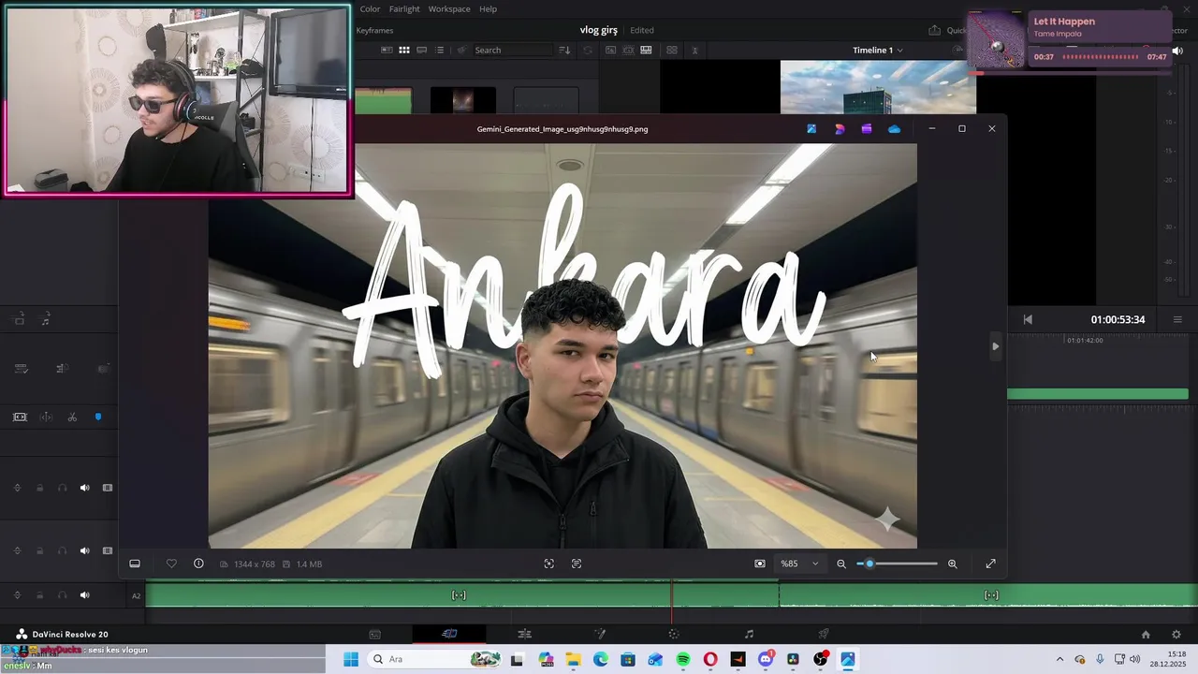Switch media pool to list view
Image resolution: width=1198 pixels, height=674 pixels.
[x=439, y=50]
